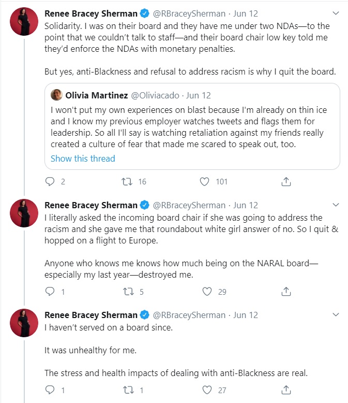Image resolution: width=348 pixels, height=403 pixels.
Task: Reply to the first tweet about NDAs
Action: (50, 182)
